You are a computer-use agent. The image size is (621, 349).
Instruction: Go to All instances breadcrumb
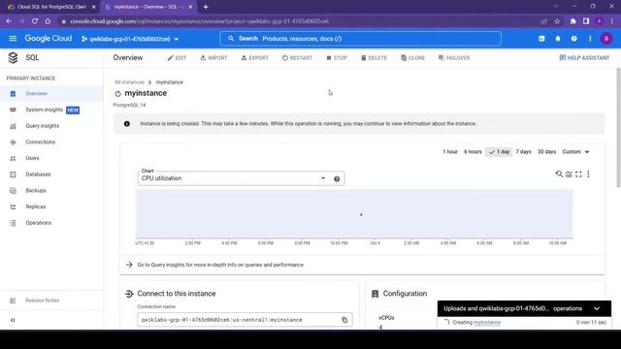129,82
